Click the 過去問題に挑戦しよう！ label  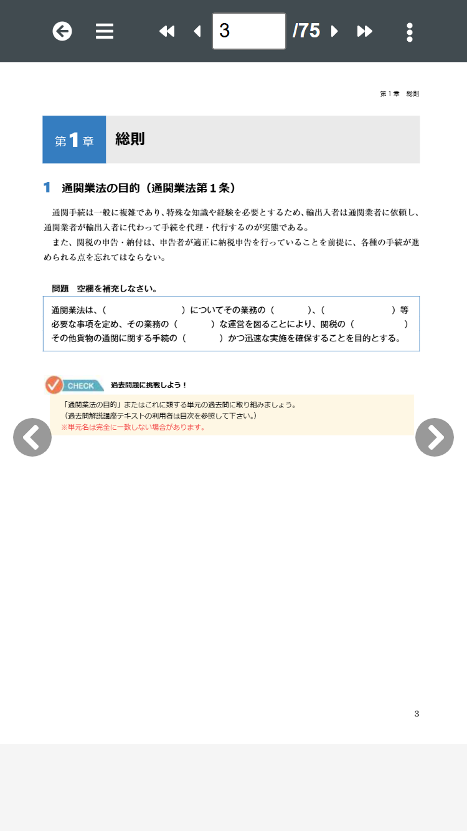coord(149,385)
